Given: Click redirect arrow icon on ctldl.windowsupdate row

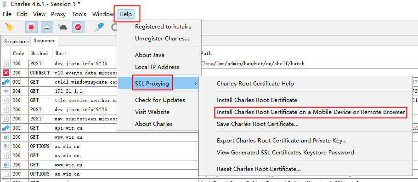Looking at the screenshot, I should click(6, 82).
